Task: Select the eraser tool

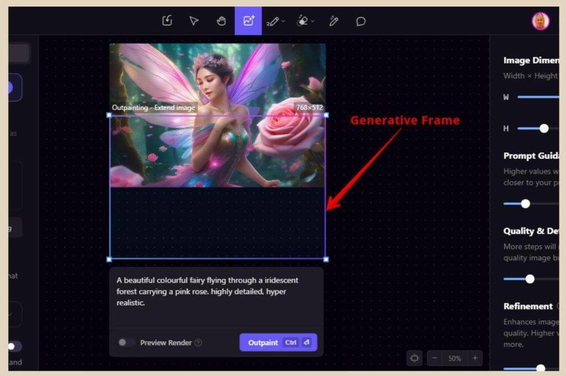Action: (x=302, y=22)
